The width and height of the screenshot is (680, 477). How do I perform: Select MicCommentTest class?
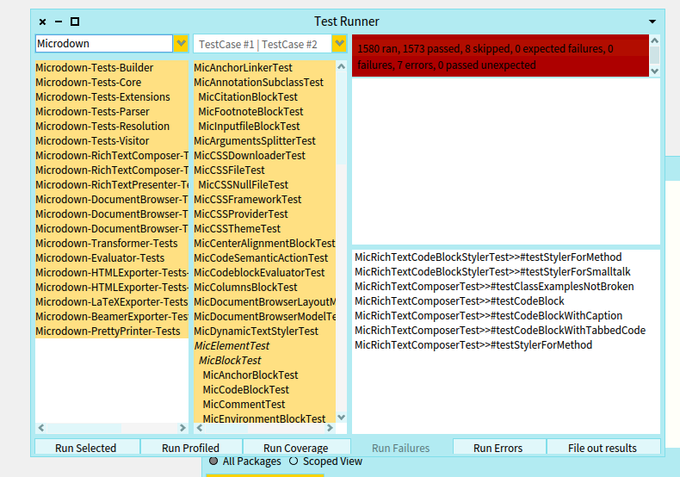point(264,405)
